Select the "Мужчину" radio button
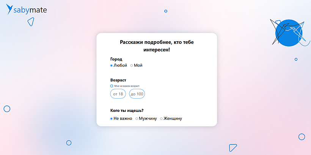Viewport: 311px width, 155px height. [137, 119]
